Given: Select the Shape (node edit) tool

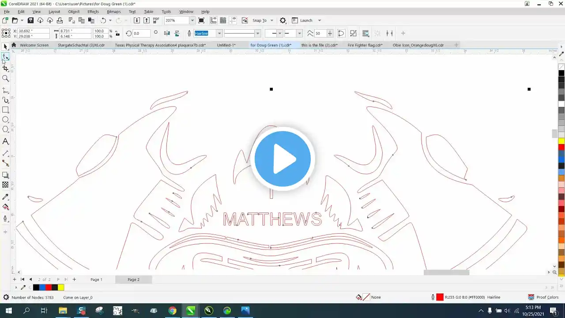Looking at the screenshot, I should (5, 57).
